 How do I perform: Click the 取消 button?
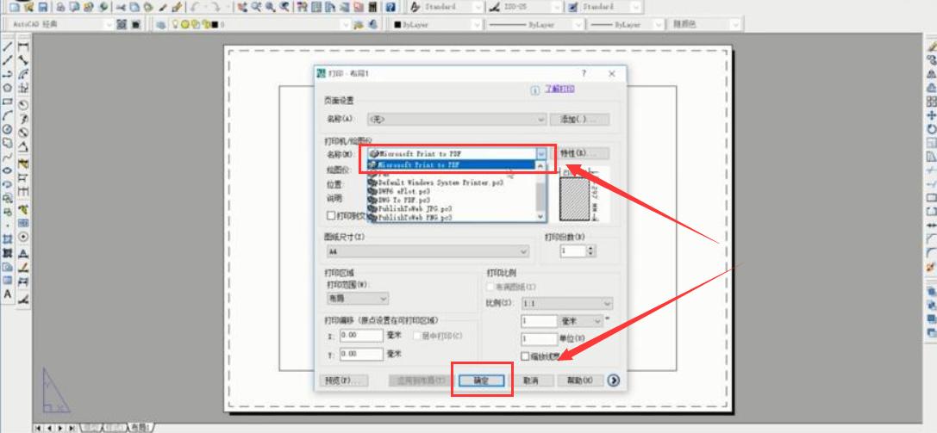pos(531,380)
